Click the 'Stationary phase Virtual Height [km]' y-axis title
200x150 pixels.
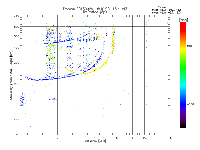(x=11, y=75)
